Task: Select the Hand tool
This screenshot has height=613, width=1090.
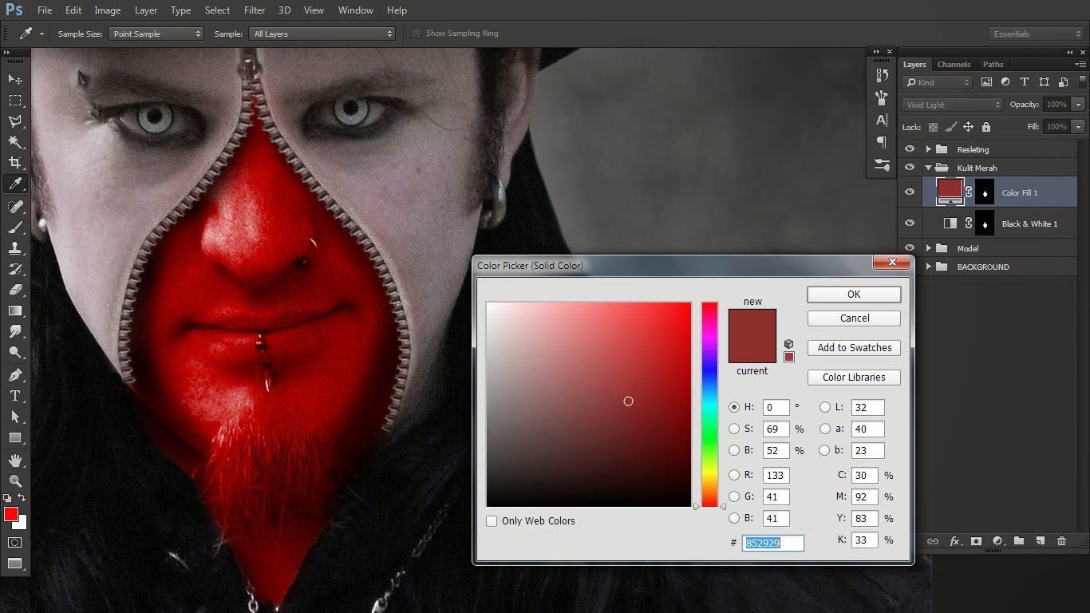Action: tap(15, 461)
